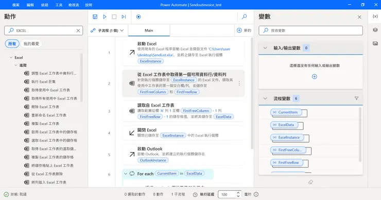This screenshot has height=200, width=381.
Task: Decrease execution delay stepper down
Action: click(238, 196)
